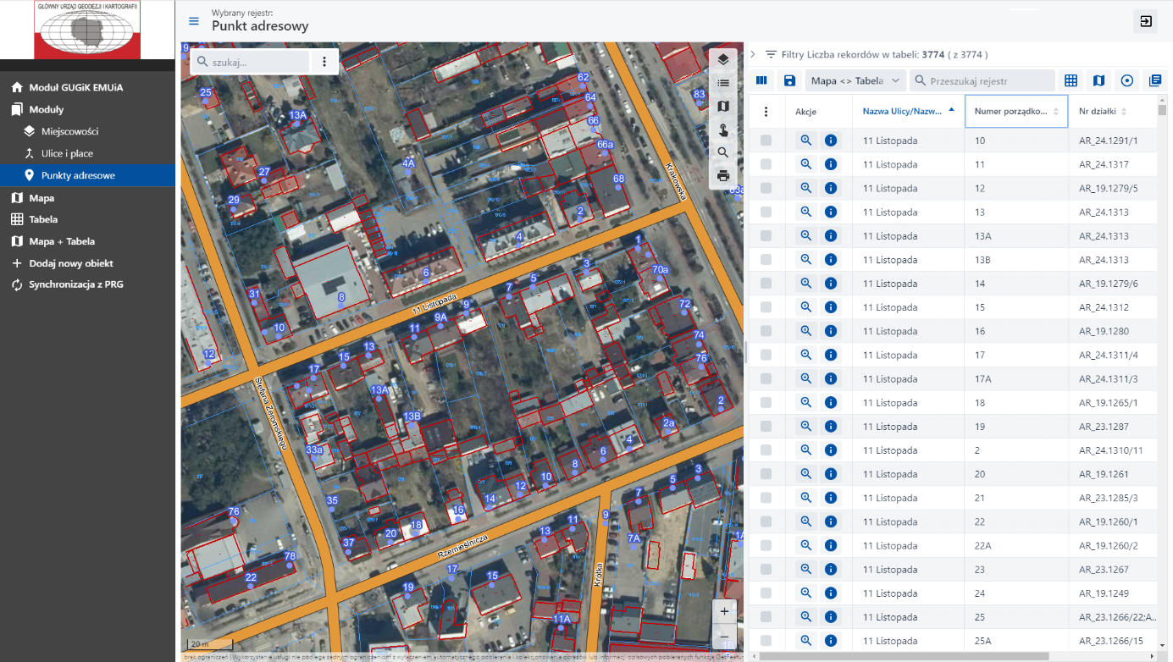Select the touch pointer identify tool on map
Image resolution: width=1173 pixels, height=662 pixels.
(x=722, y=130)
